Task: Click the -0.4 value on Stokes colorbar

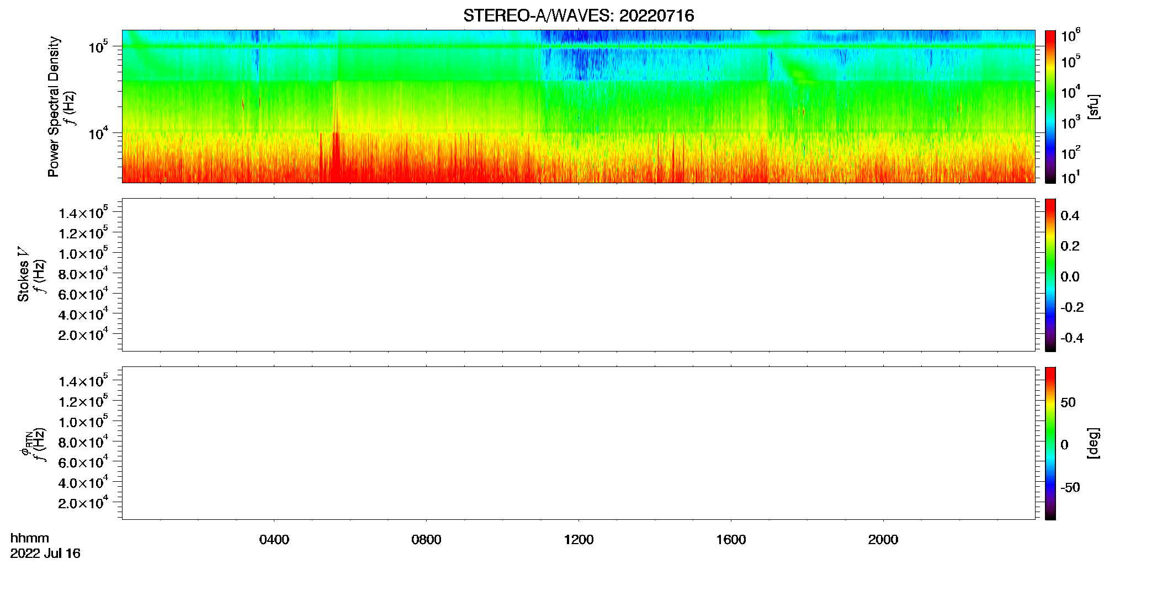Action: 1072,338
